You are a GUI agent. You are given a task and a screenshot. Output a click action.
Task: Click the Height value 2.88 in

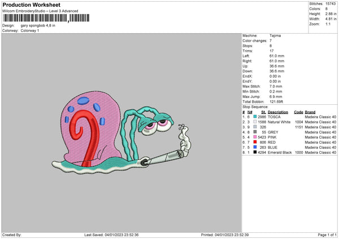(331, 14)
